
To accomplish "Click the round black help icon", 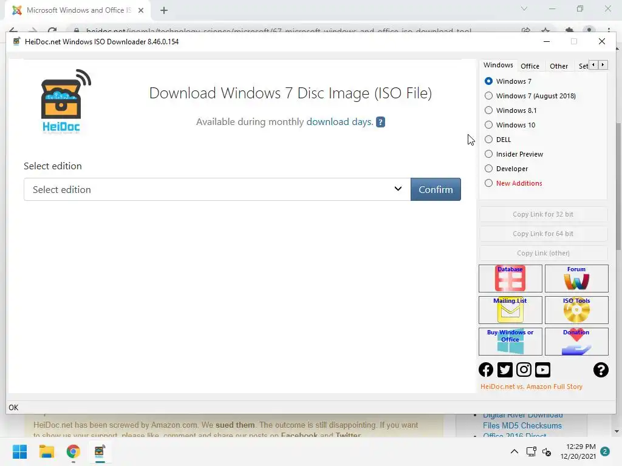I will [601, 370].
